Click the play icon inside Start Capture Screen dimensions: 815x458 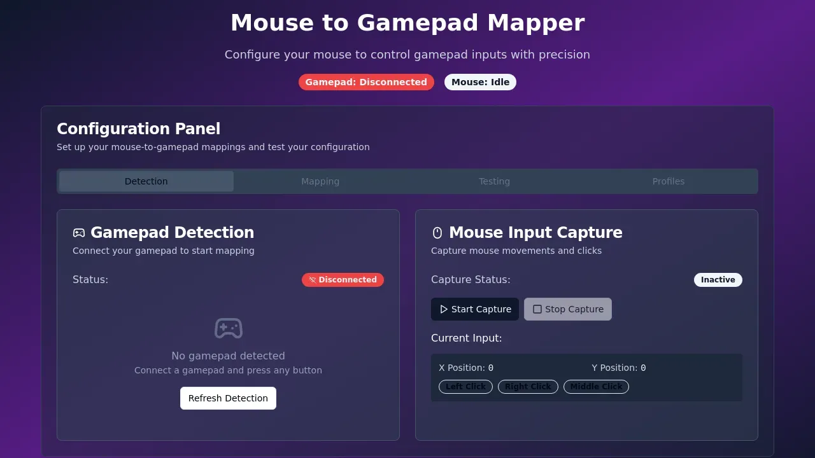(444, 309)
